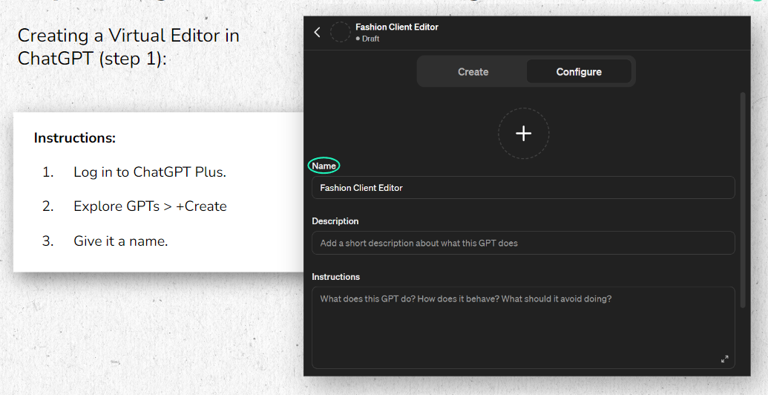Click the dashed circle avatar next to title
This screenshot has height=395, width=768.
pyautogui.click(x=341, y=32)
